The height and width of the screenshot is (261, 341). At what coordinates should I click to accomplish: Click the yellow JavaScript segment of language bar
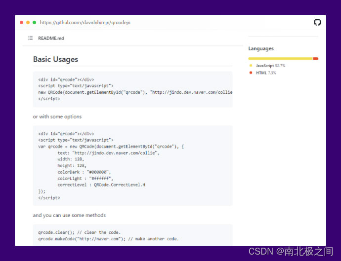[x=281, y=59]
